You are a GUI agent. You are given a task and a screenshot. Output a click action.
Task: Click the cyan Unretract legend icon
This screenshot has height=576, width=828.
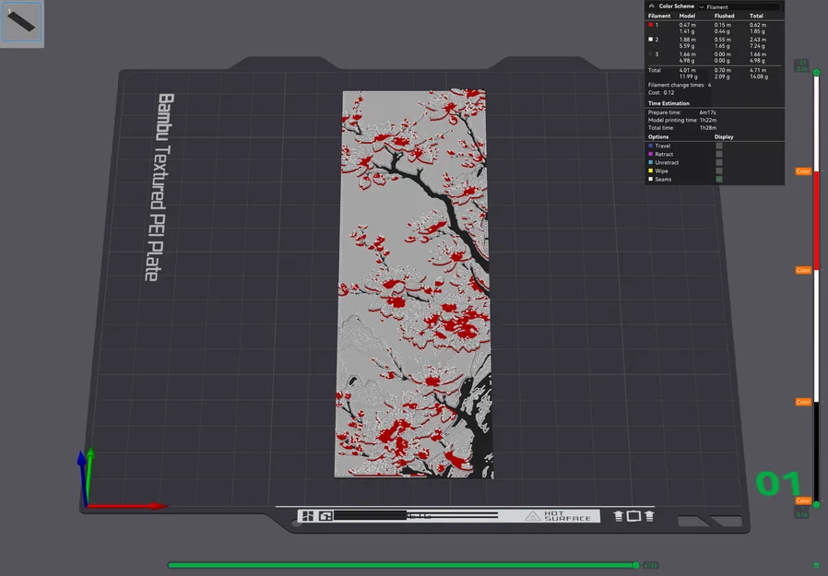point(650,162)
